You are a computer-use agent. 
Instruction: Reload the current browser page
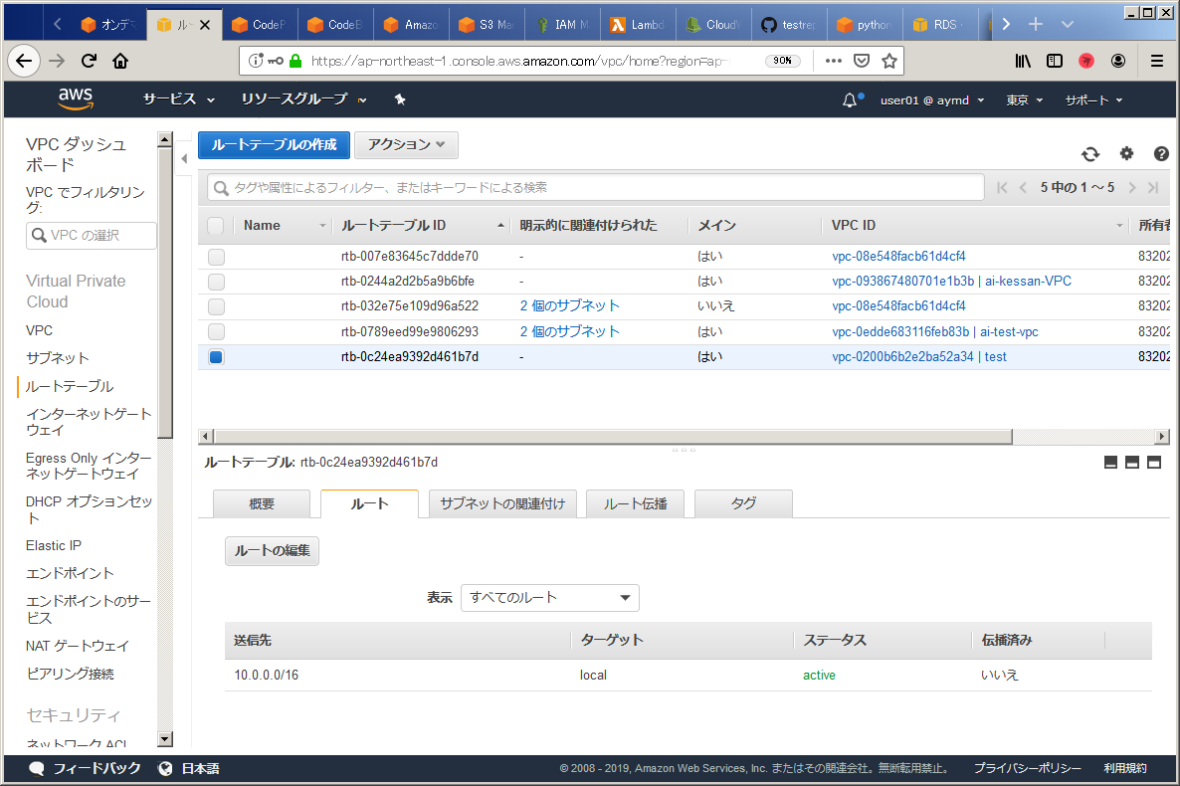click(x=89, y=61)
